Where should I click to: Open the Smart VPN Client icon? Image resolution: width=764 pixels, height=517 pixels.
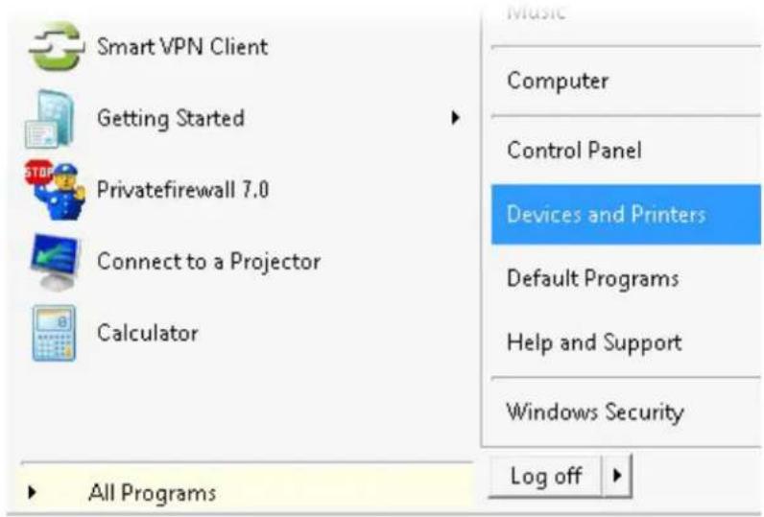point(56,46)
